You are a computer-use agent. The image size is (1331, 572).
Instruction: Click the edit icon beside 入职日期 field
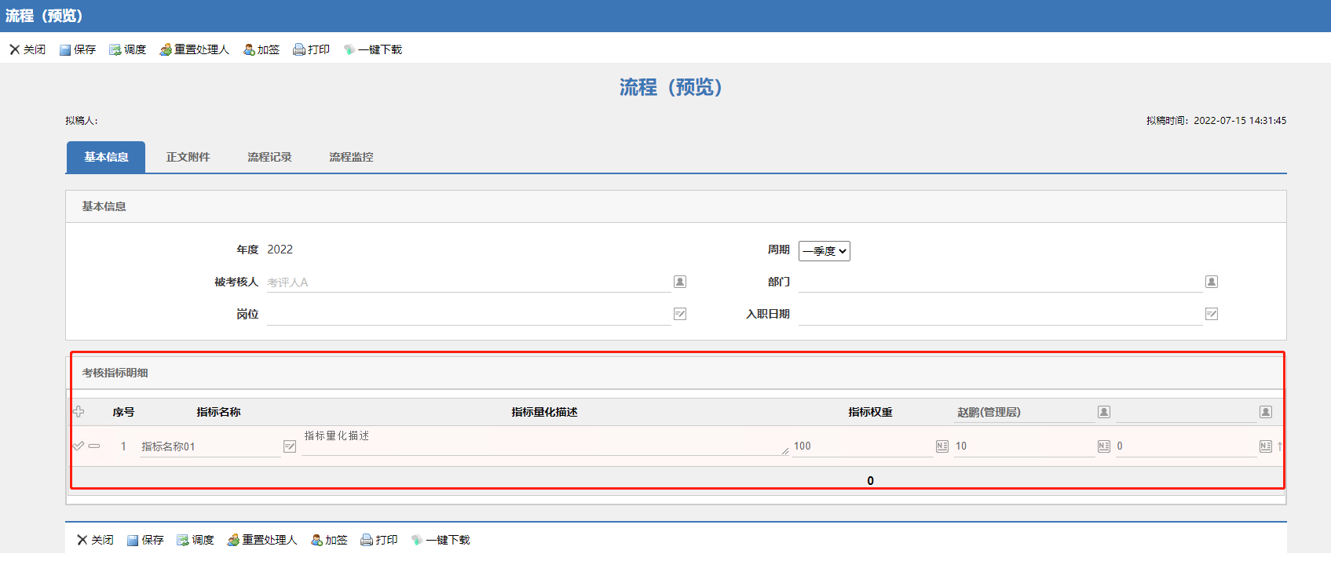click(1212, 314)
